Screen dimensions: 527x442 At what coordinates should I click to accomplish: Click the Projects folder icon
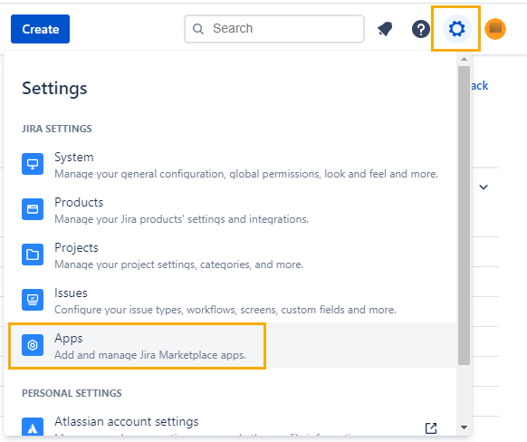click(x=33, y=255)
